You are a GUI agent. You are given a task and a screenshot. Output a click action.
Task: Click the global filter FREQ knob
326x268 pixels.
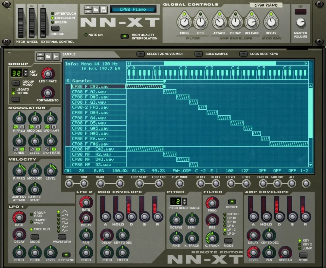[184, 22]
